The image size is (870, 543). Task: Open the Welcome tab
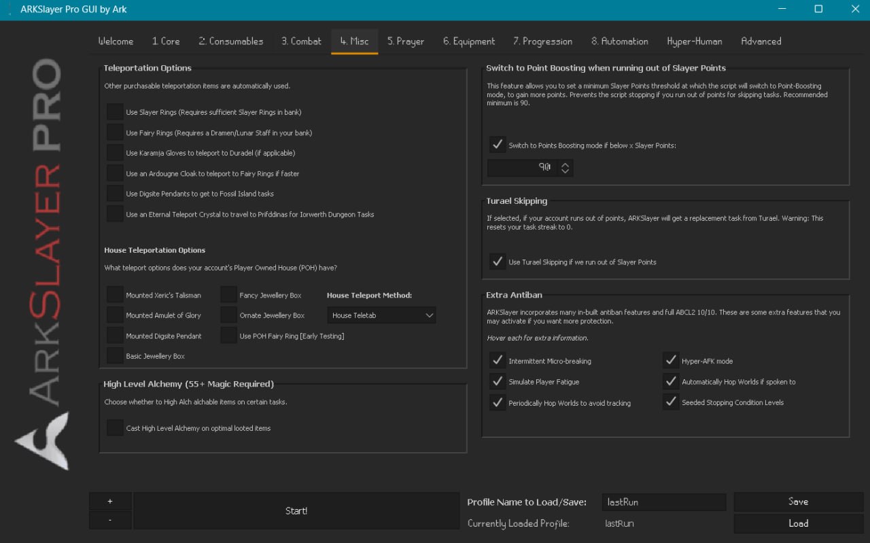116,41
